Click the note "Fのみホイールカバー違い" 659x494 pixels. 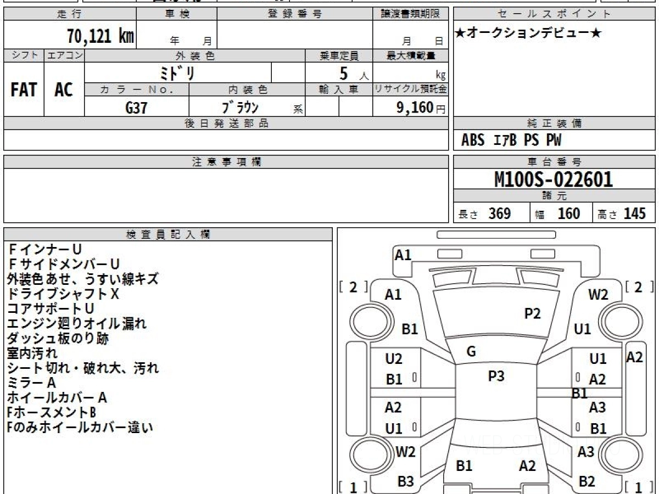click(80, 427)
